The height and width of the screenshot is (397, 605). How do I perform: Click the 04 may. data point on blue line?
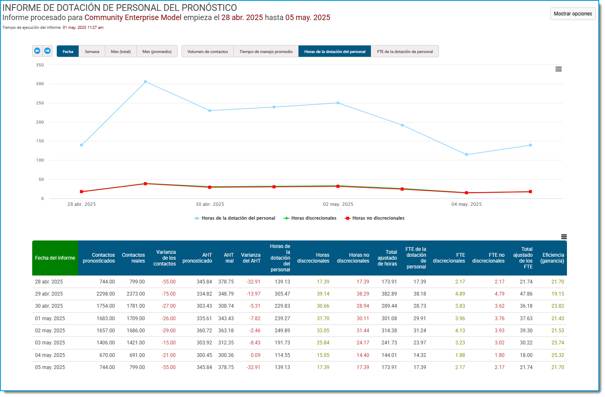point(467,155)
